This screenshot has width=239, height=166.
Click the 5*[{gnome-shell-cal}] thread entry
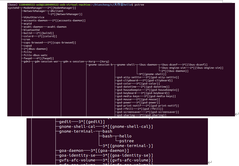point(128,127)
